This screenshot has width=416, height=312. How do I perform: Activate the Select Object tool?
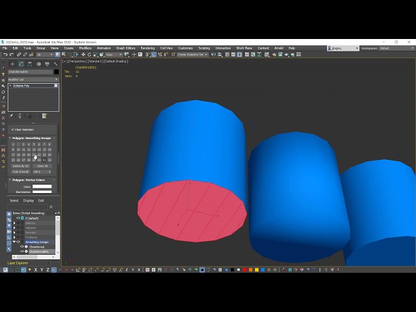(x=58, y=55)
